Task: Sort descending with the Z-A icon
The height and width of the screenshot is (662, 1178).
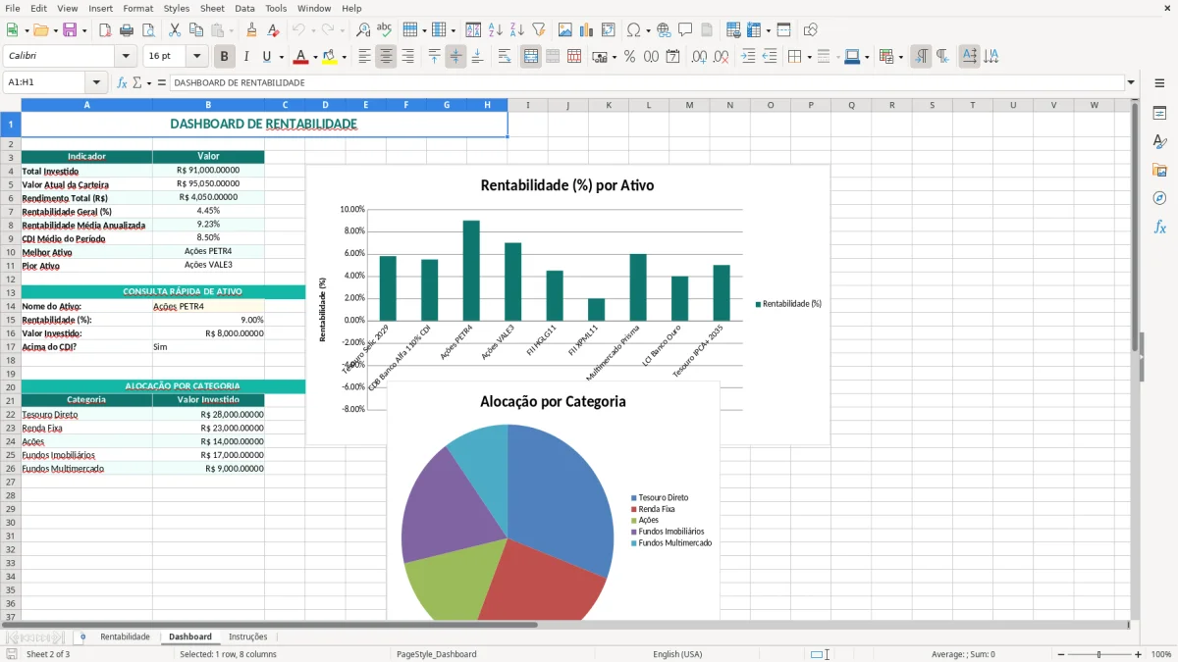Action: click(517, 30)
